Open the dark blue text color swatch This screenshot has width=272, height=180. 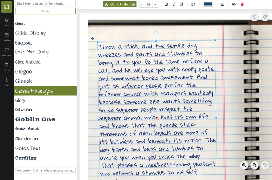208,4
